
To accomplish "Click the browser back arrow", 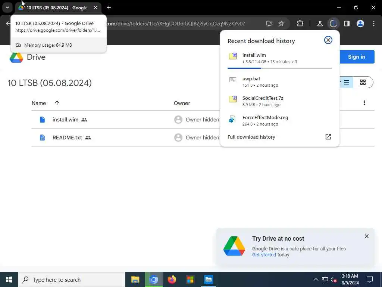I will tap(8, 24).
